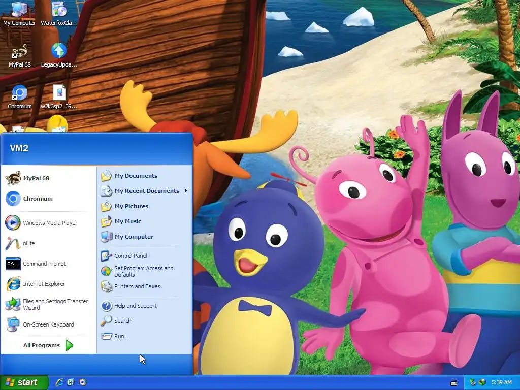
Task: Open My Documents folder in Start menu
Action: (144, 176)
